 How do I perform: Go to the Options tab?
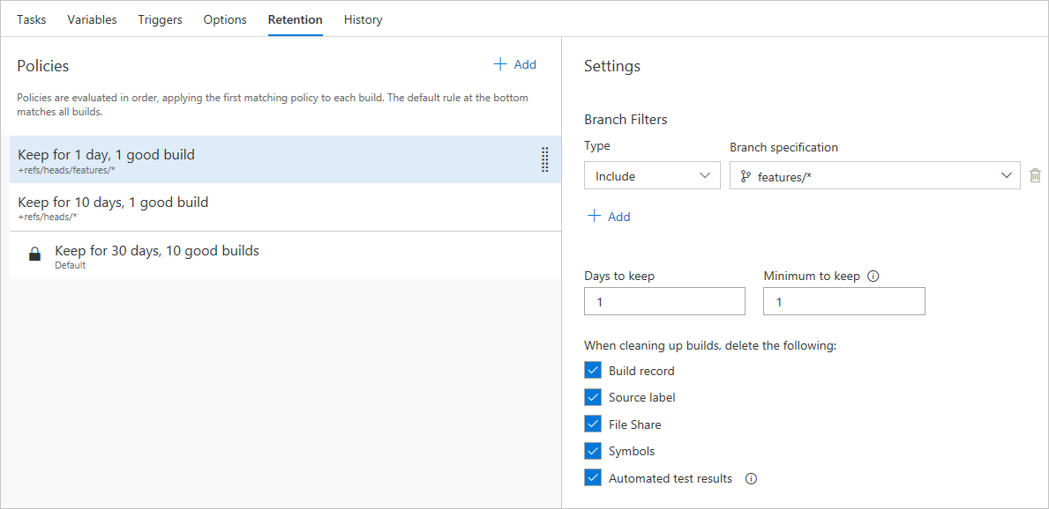(225, 19)
